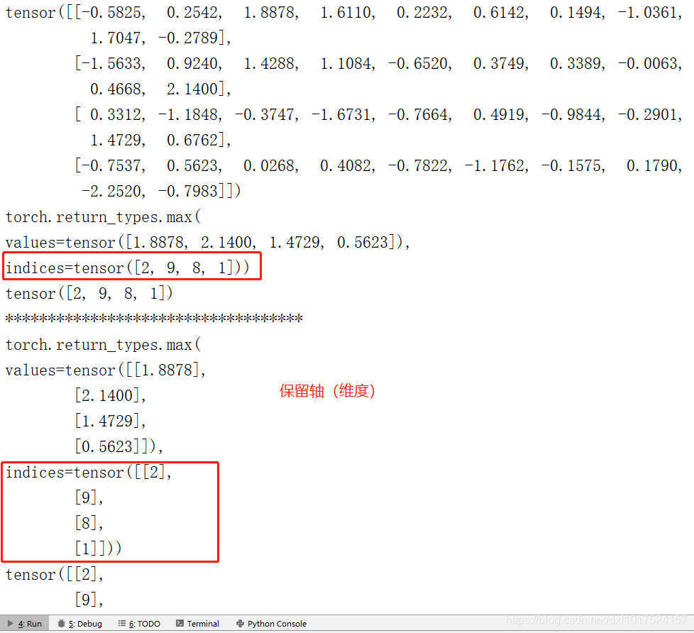Click the '[1.4729],' output row

pos(110,421)
